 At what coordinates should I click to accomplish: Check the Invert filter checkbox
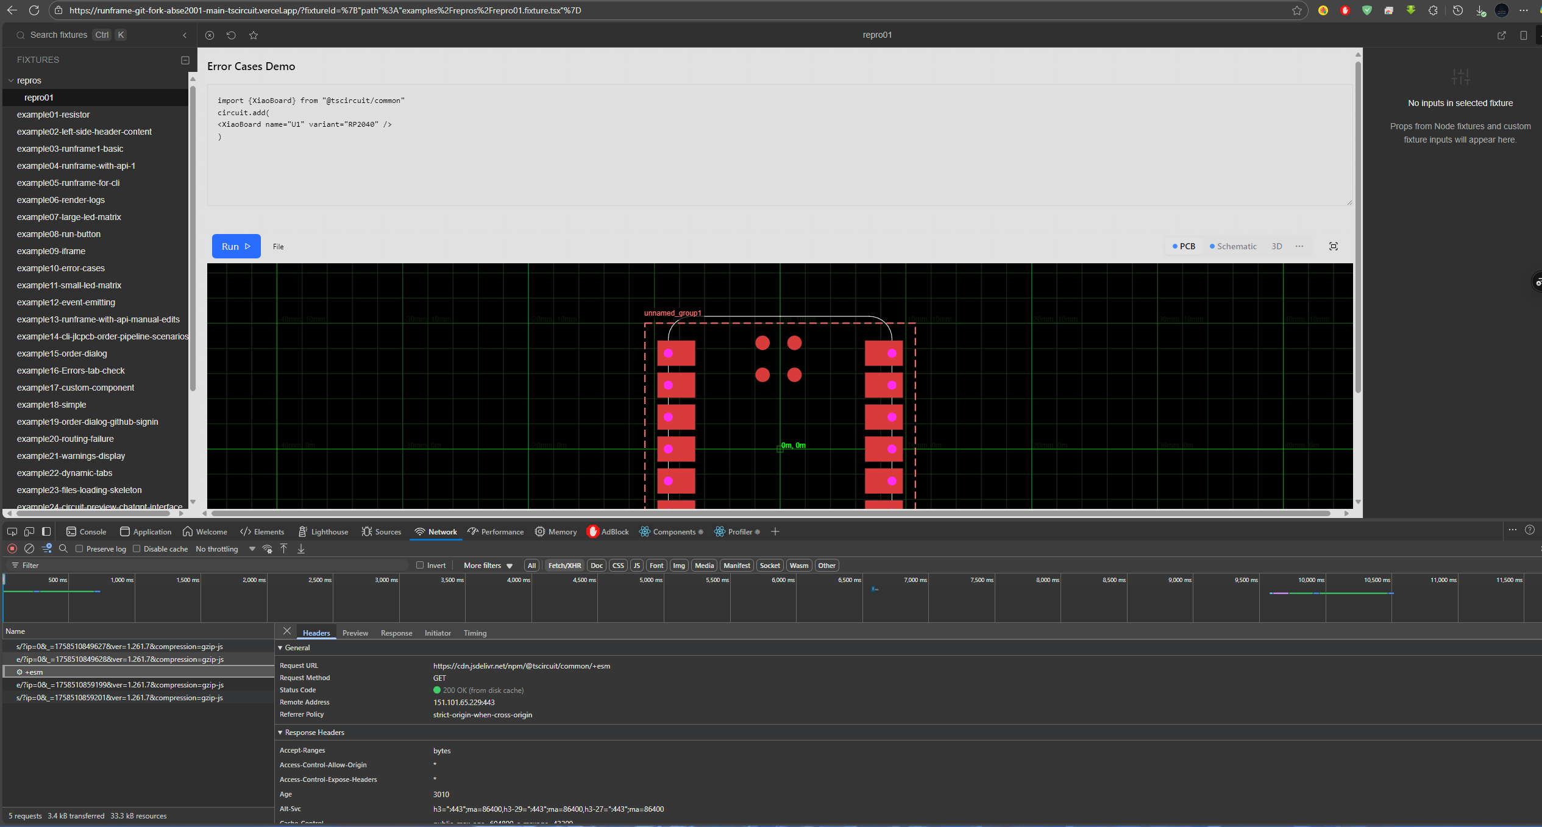[420, 565]
